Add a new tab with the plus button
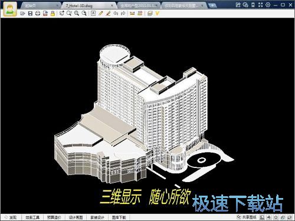 tap(212, 5)
